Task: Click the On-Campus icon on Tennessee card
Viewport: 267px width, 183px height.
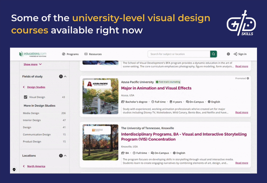Action: [x=153, y=153]
